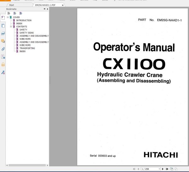Select the CONTENTS bookmark
The width and height of the screenshot is (189, 172).
click(21, 27)
